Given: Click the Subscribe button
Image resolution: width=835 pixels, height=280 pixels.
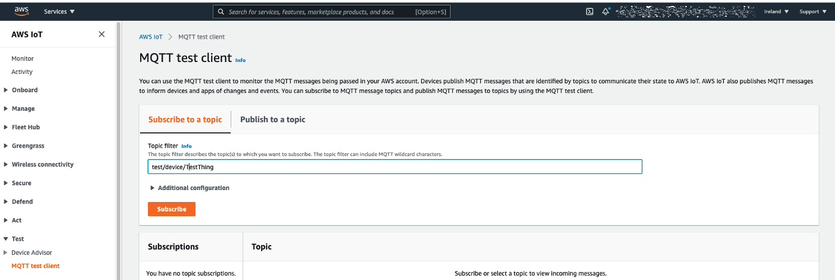Looking at the screenshot, I should point(172,209).
